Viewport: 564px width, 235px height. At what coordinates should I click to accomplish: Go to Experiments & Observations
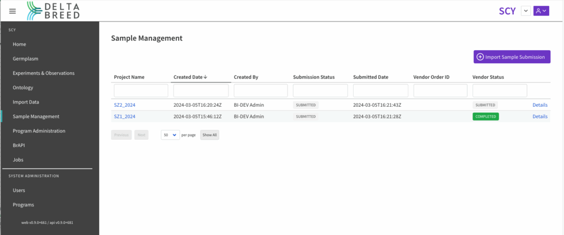(x=44, y=73)
